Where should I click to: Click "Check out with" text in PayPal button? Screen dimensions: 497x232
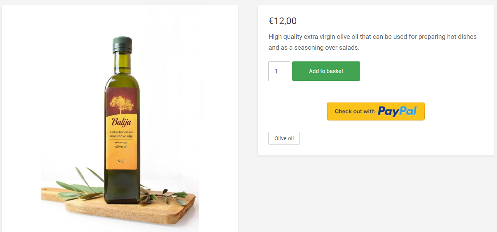click(354, 111)
